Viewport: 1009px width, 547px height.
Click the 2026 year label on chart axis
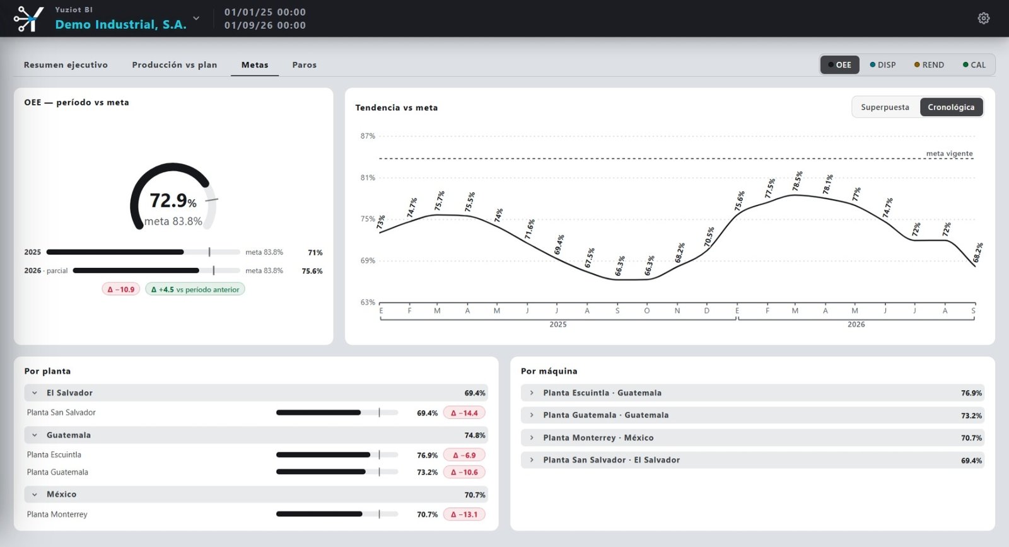pyautogui.click(x=856, y=325)
